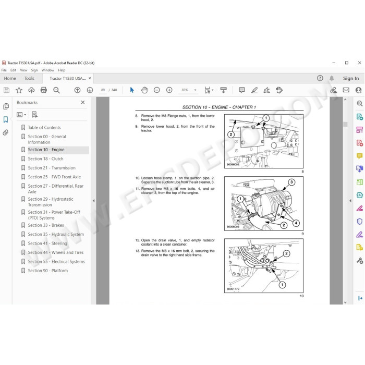Open the File menu
365x365 pixels.
[4, 70]
